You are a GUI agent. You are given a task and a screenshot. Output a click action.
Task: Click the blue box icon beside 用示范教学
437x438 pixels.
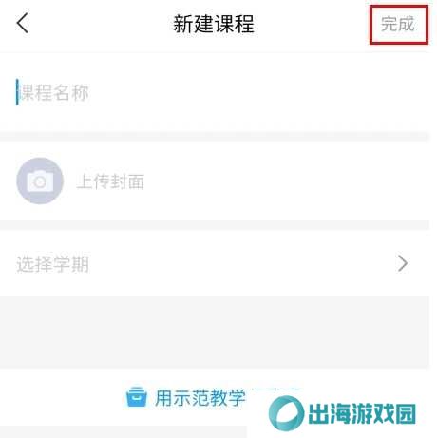(137, 397)
